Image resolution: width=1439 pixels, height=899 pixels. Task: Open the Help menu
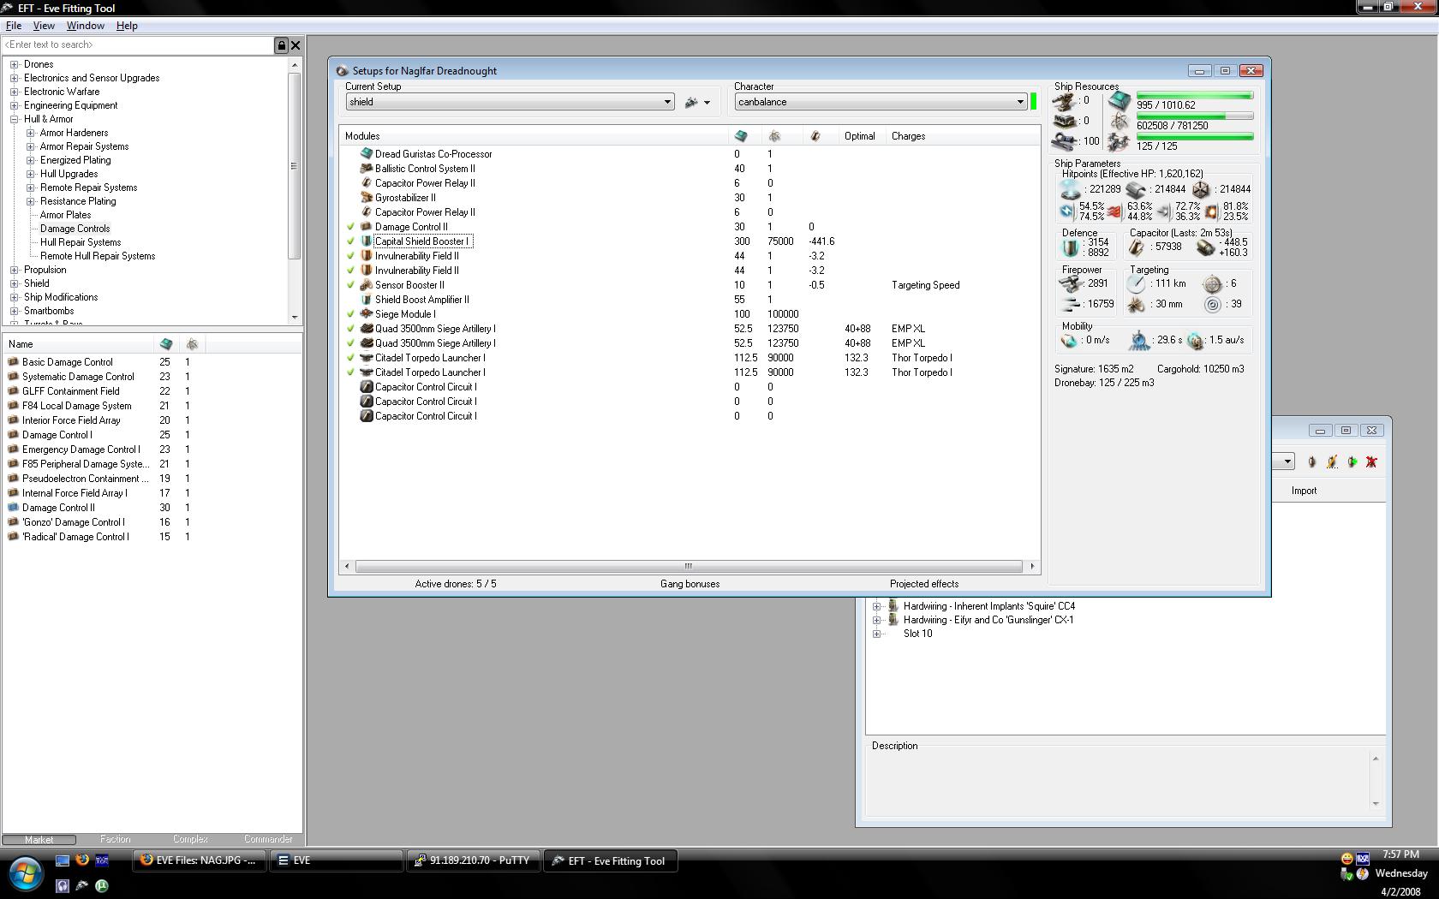click(127, 26)
